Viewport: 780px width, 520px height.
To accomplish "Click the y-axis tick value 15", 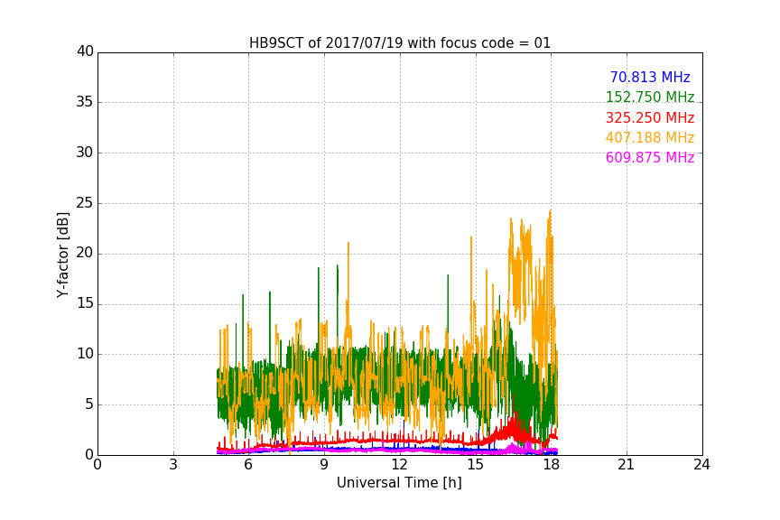I will point(85,303).
